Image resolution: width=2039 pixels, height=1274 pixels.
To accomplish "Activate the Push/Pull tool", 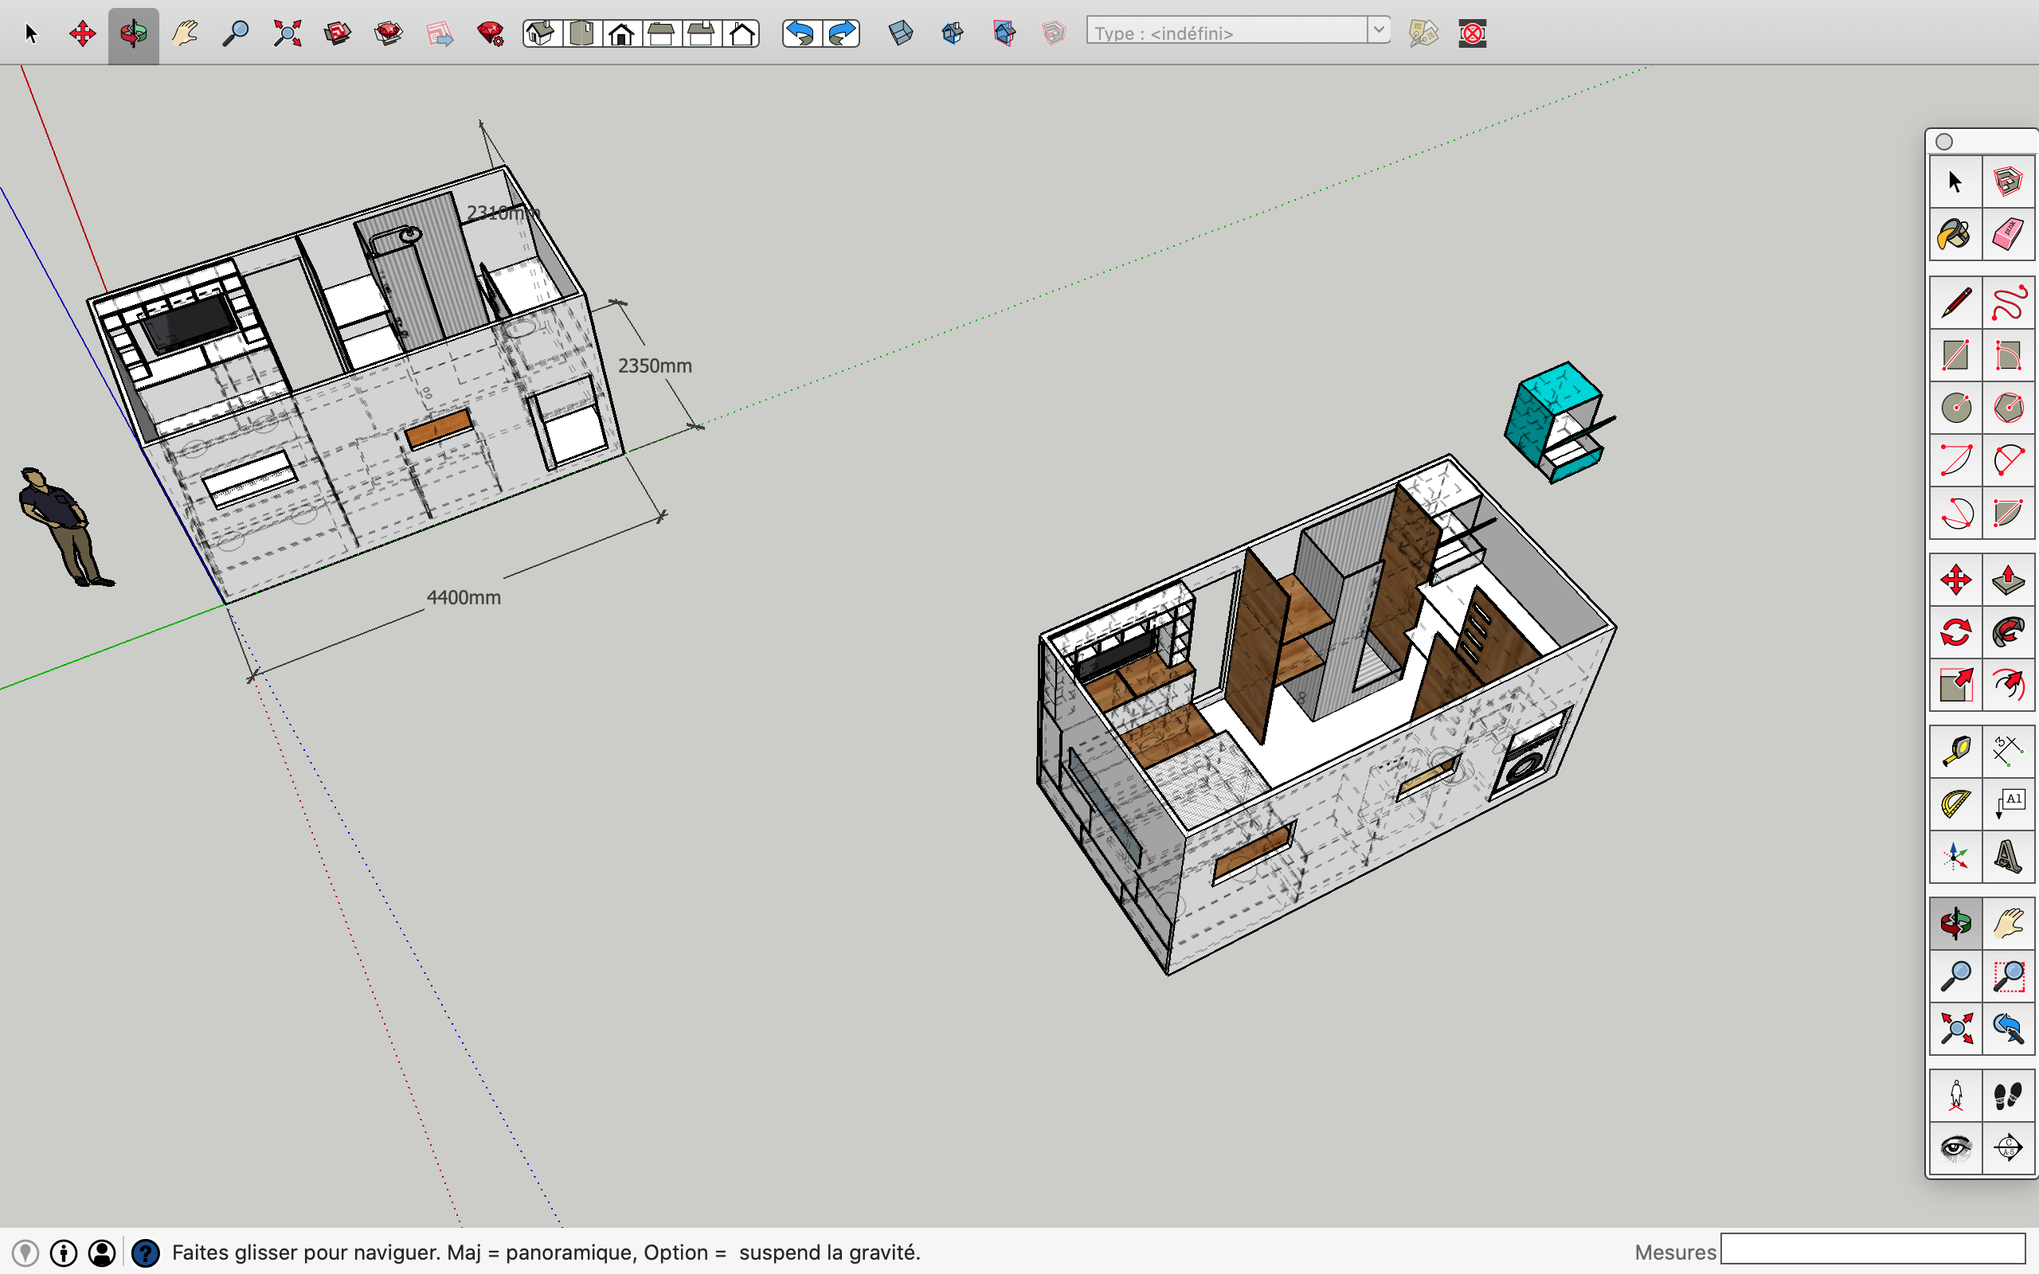I will point(2008,580).
